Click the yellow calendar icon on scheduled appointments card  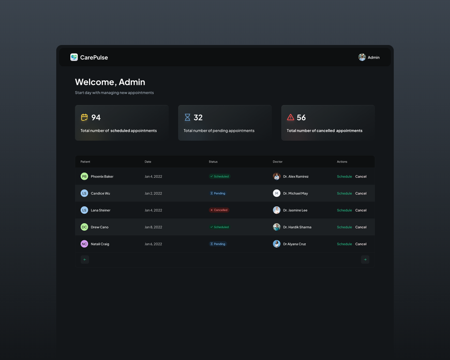84,117
